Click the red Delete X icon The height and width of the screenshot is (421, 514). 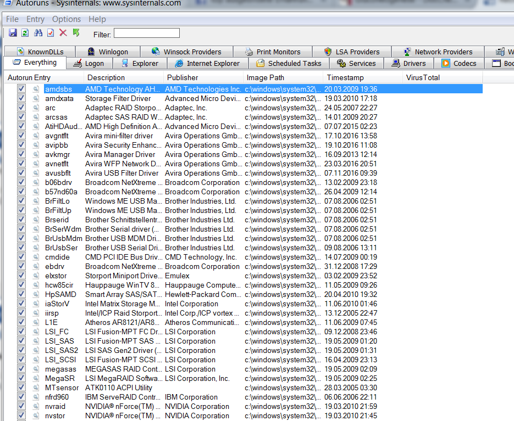[x=63, y=33]
